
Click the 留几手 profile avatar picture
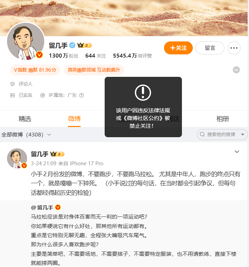tap(25, 41)
